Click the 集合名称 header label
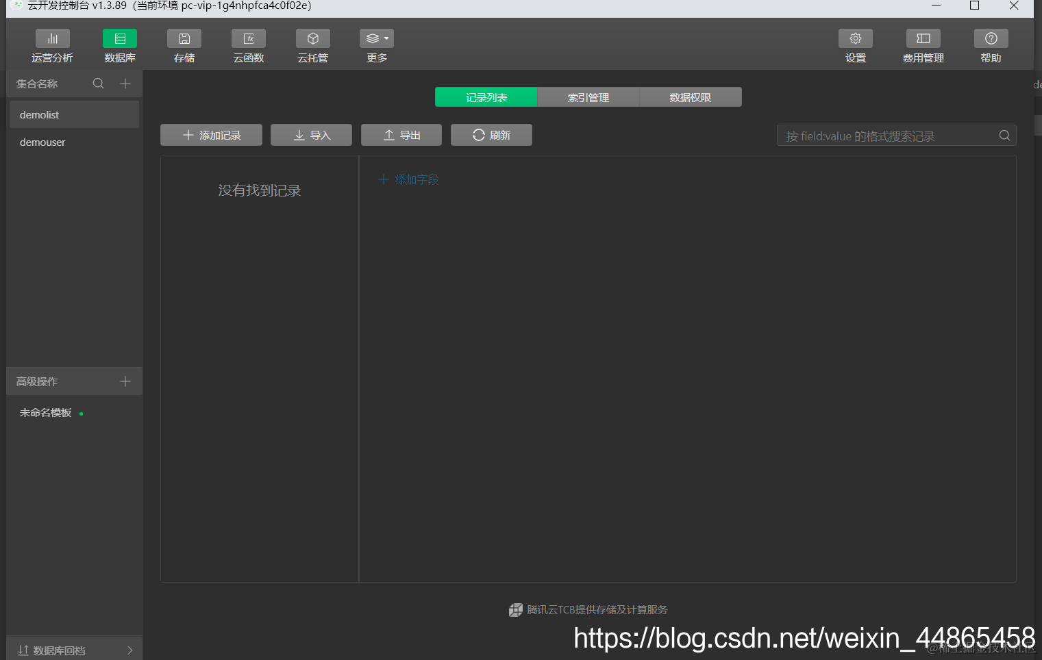 pos(37,84)
